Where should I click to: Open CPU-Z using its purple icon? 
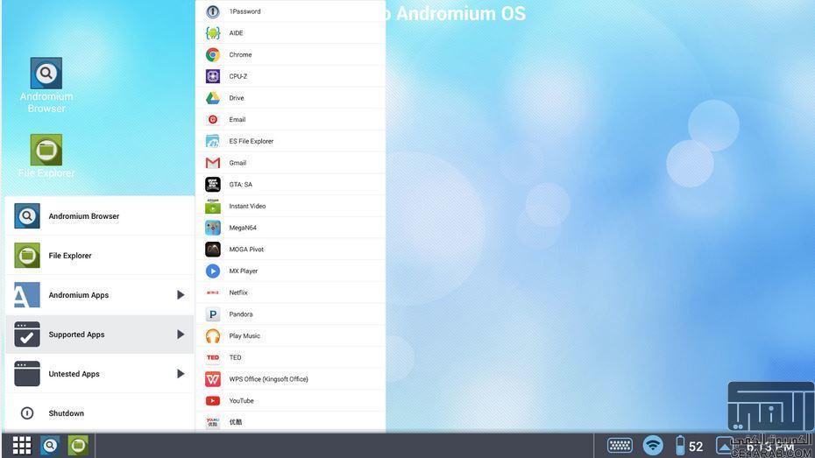pyautogui.click(x=213, y=76)
